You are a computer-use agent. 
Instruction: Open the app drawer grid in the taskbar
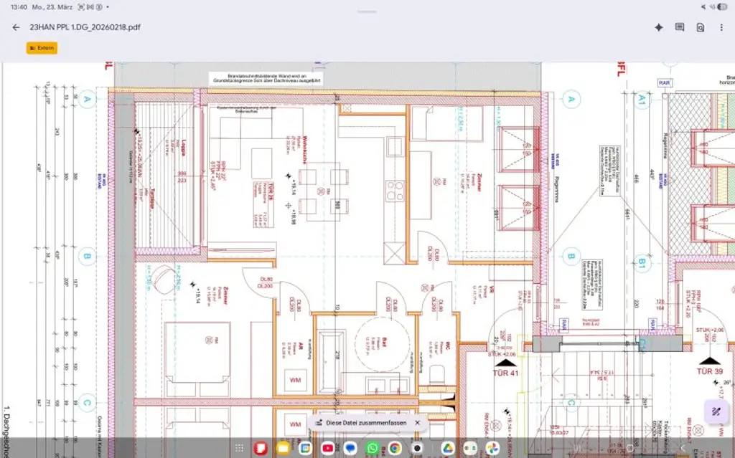tap(239, 447)
